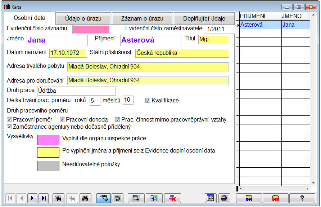Viewport: 321px width, 207px height.
Task: Click the edit record hand icon
Action: pyautogui.click(x=104, y=198)
